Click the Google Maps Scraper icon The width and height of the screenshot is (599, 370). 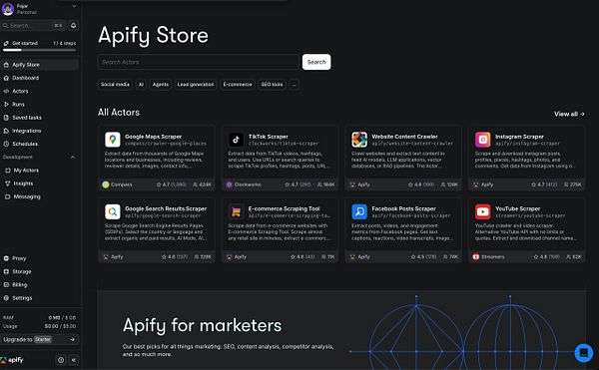[112, 140]
